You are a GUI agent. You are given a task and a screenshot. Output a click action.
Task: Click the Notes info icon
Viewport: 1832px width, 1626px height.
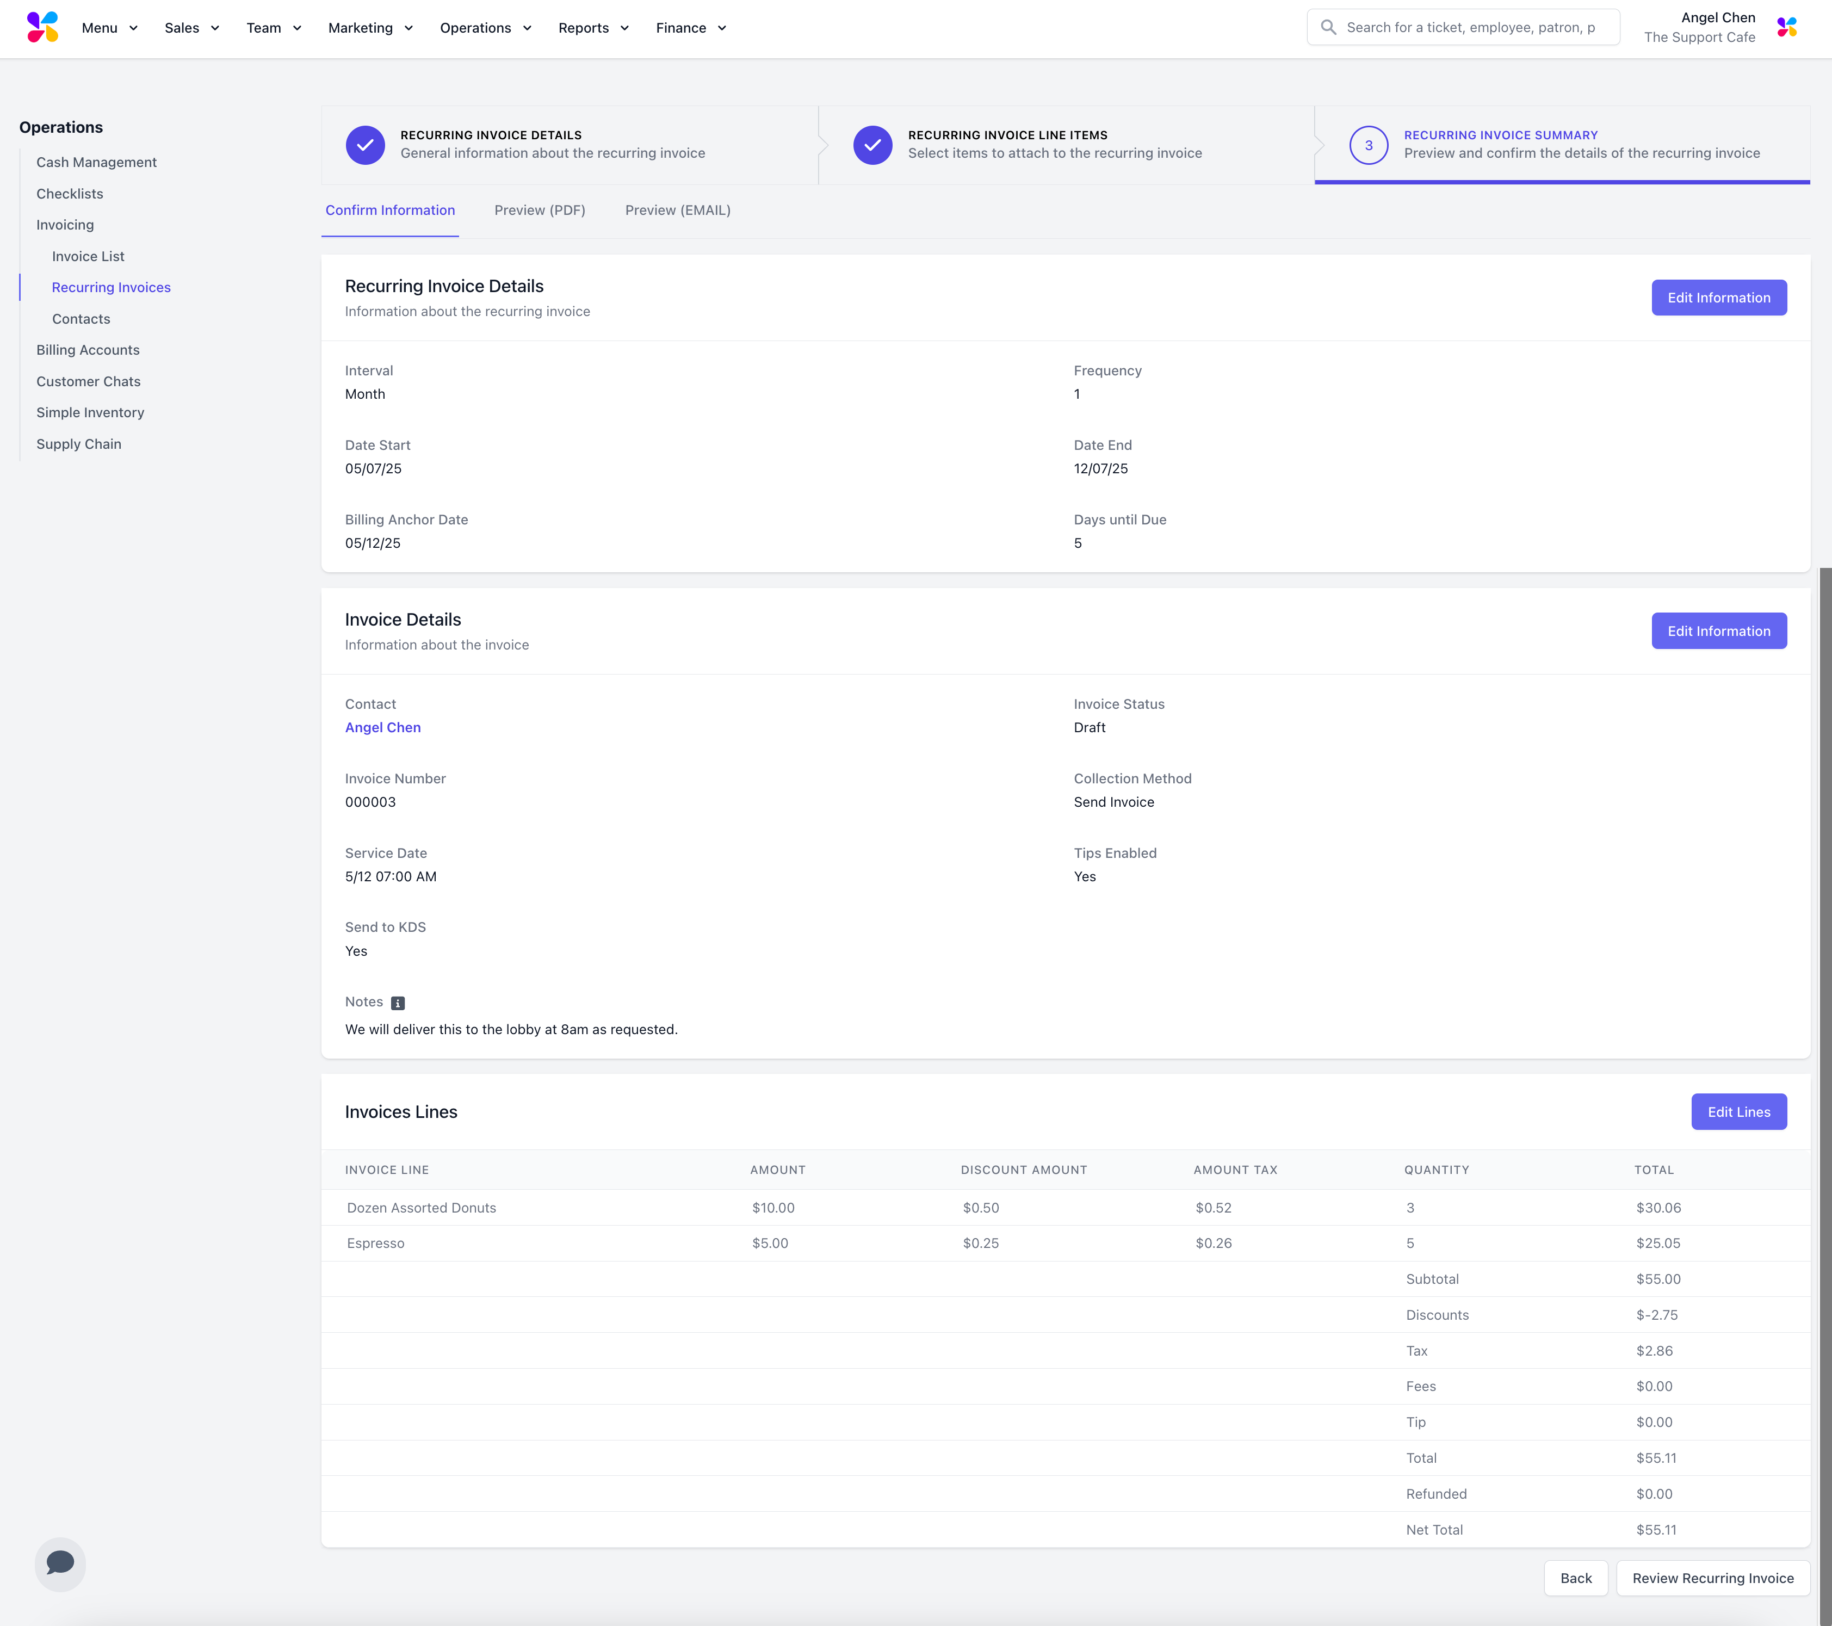(x=398, y=1003)
